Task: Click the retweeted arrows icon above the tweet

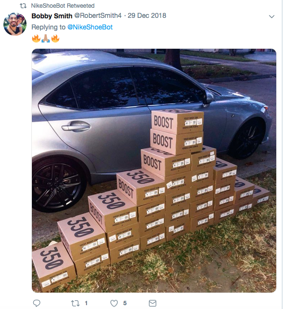Action: pyautogui.click(x=23, y=6)
